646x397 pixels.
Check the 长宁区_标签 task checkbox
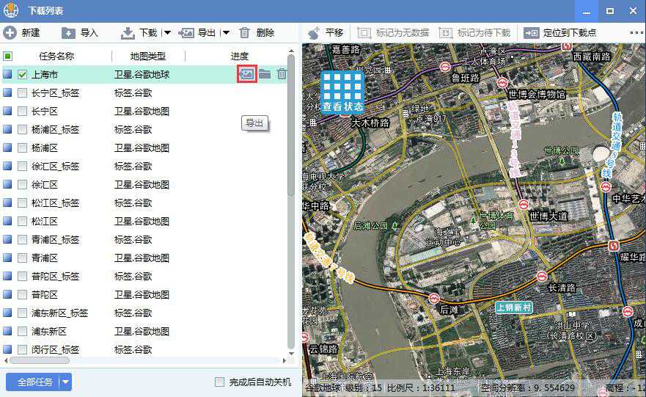tap(22, 92)
